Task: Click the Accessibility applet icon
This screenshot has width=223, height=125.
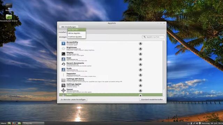Action: (x=63, y=43)
